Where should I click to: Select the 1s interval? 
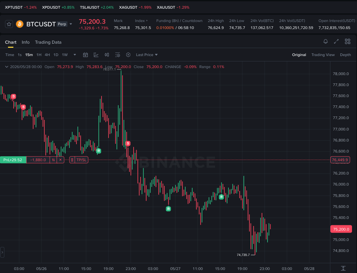pos(20,55)
